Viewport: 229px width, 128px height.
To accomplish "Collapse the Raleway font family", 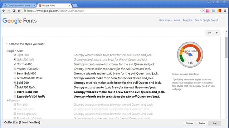I will pos(8,100).
